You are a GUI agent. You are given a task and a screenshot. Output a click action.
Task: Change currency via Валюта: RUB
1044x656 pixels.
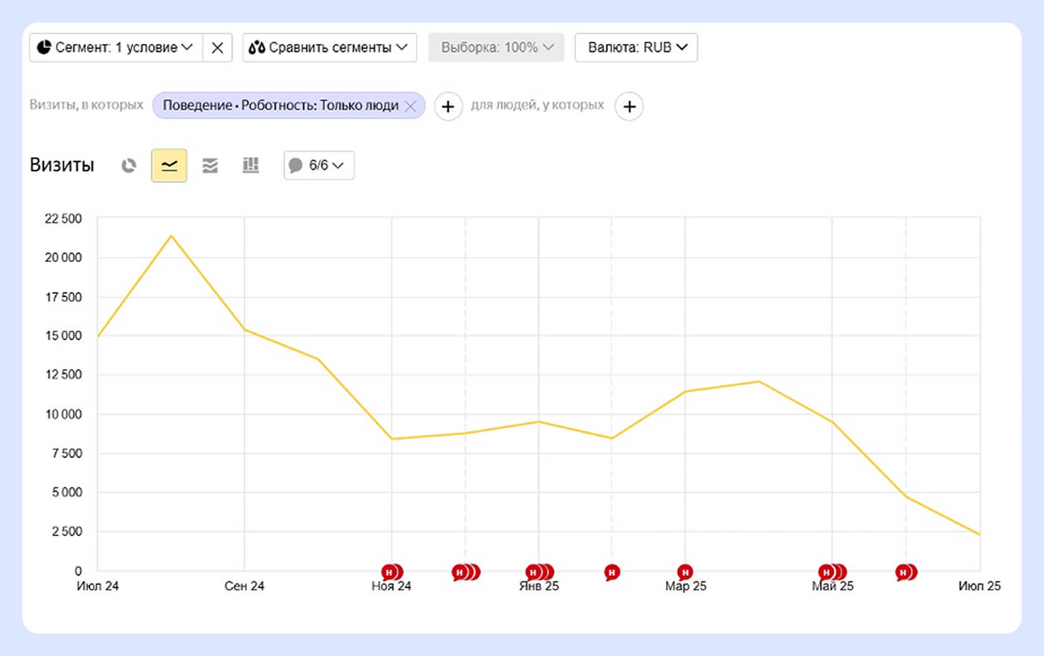[x=636, y=48]
